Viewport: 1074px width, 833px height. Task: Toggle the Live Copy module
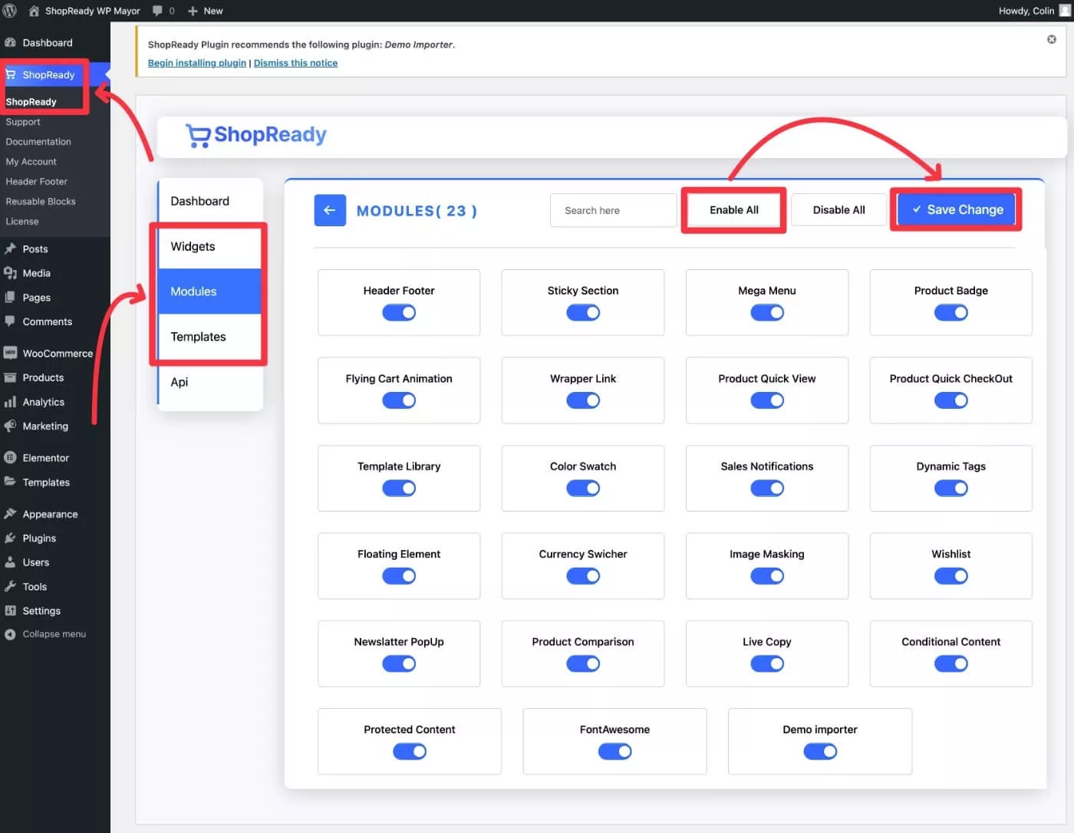coord(767,663)
